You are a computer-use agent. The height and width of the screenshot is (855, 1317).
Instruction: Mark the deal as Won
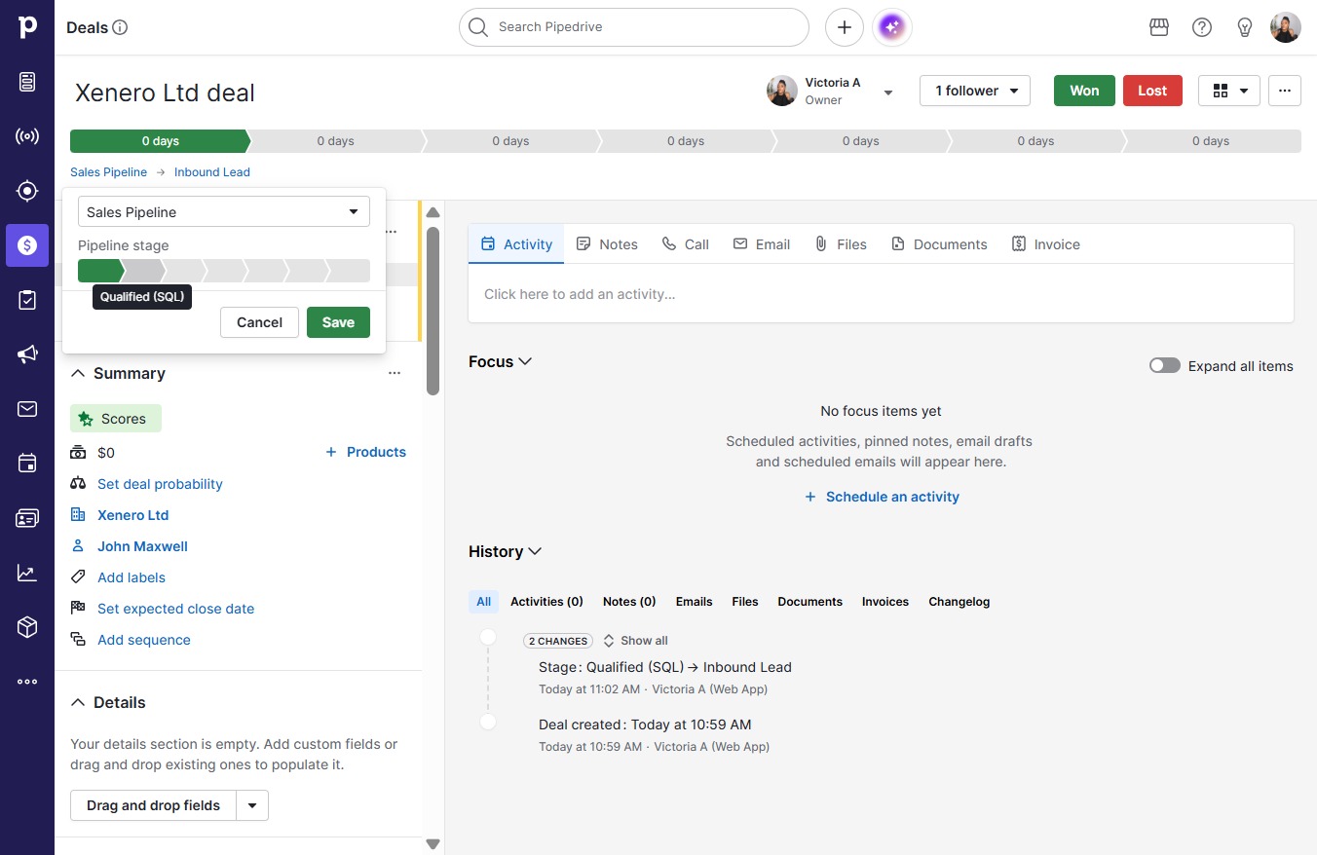pos(1084,91)
